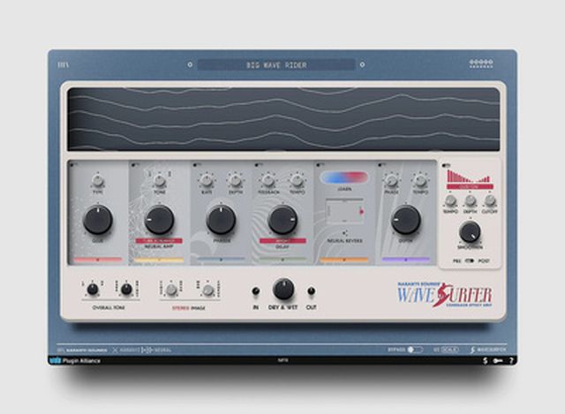Click the IN level knob
The image size is (565, 414).
[255, 290]
